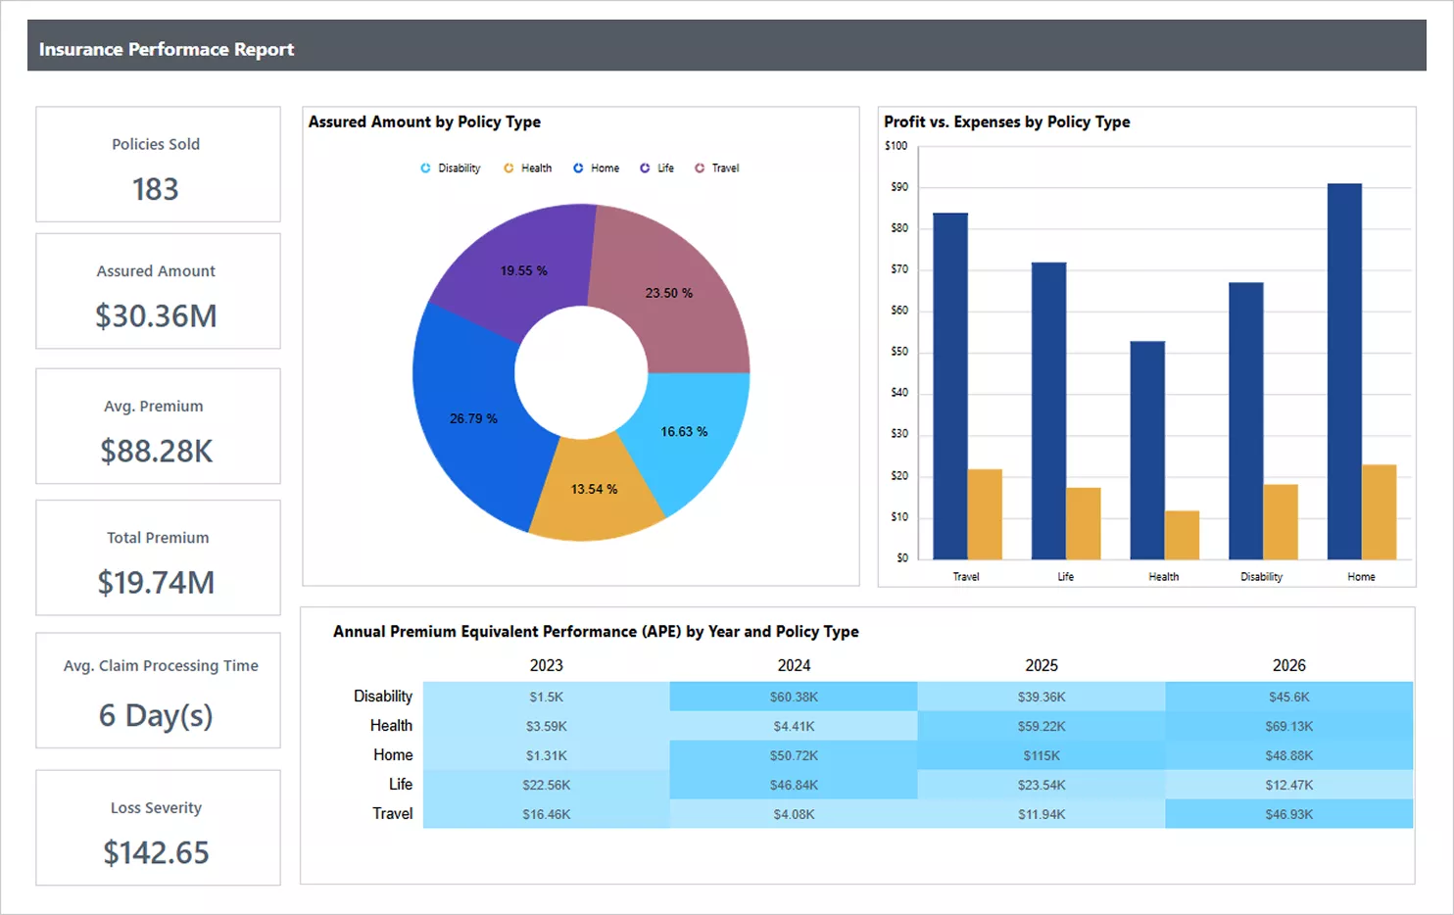Image resolution: width=1454 pixels, height=915 pixels.
Task: Select the 23.50 % donut slice
Action: (669, 293)
